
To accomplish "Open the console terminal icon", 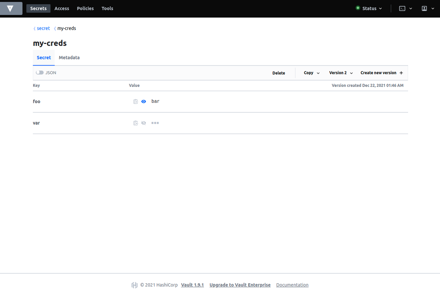I will [402, 8].
